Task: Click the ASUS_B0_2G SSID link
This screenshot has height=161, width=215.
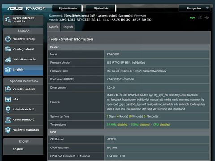Action: 121,20
